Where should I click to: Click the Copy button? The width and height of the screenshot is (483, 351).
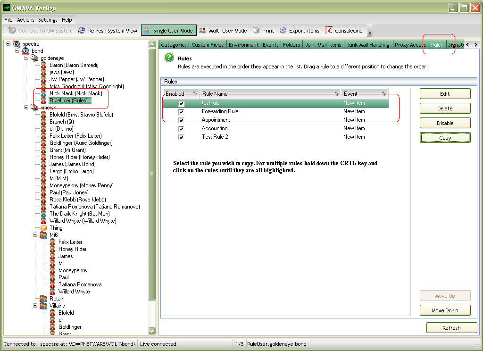tap(445, 138)
